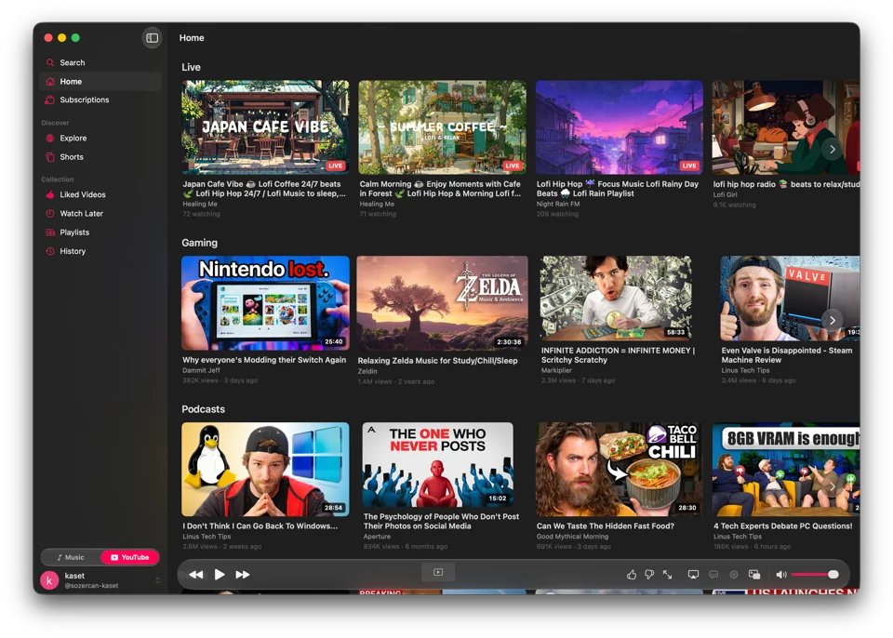Play the Zelda Music & Ambience thumbnail
Screen dimensions: 893x638
pyautogui.click(x=443, y=303)
